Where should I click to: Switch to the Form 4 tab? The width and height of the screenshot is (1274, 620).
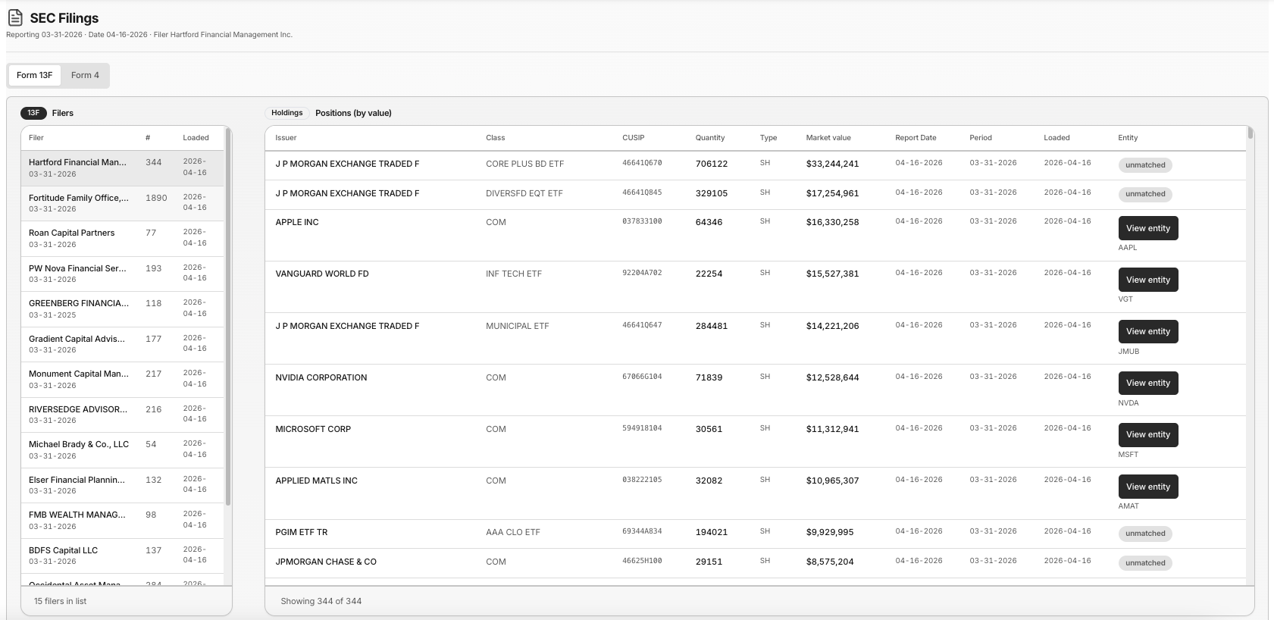[x=85, y=75]
